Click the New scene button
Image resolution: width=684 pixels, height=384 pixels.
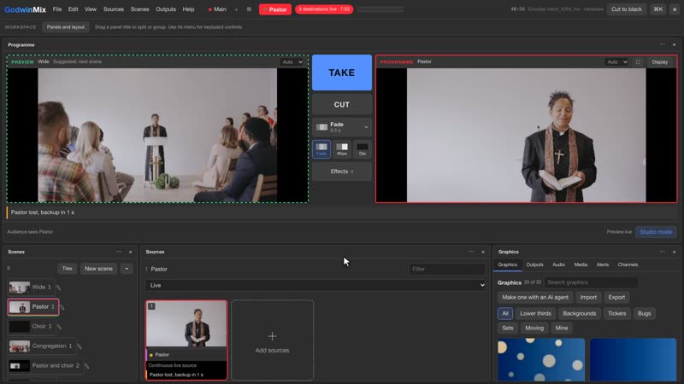[98, 269]
